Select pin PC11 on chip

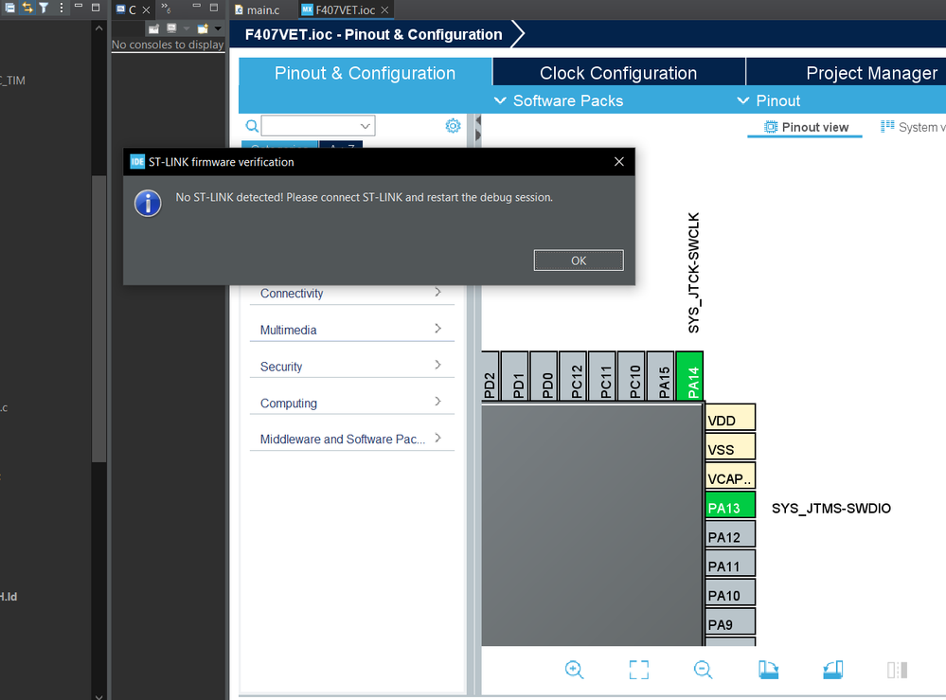point(602,377)
